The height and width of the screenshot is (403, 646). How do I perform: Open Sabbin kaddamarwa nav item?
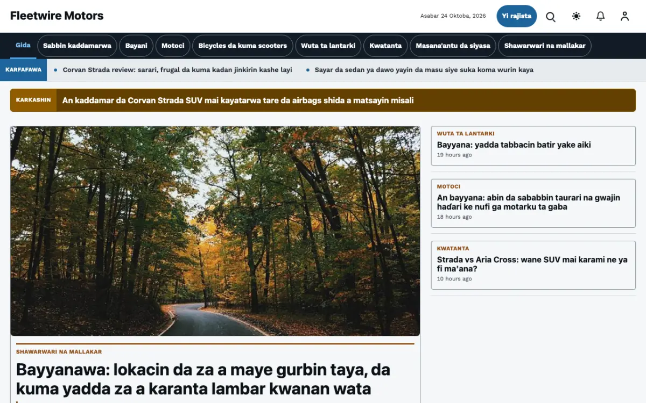[x=77, y=46]
